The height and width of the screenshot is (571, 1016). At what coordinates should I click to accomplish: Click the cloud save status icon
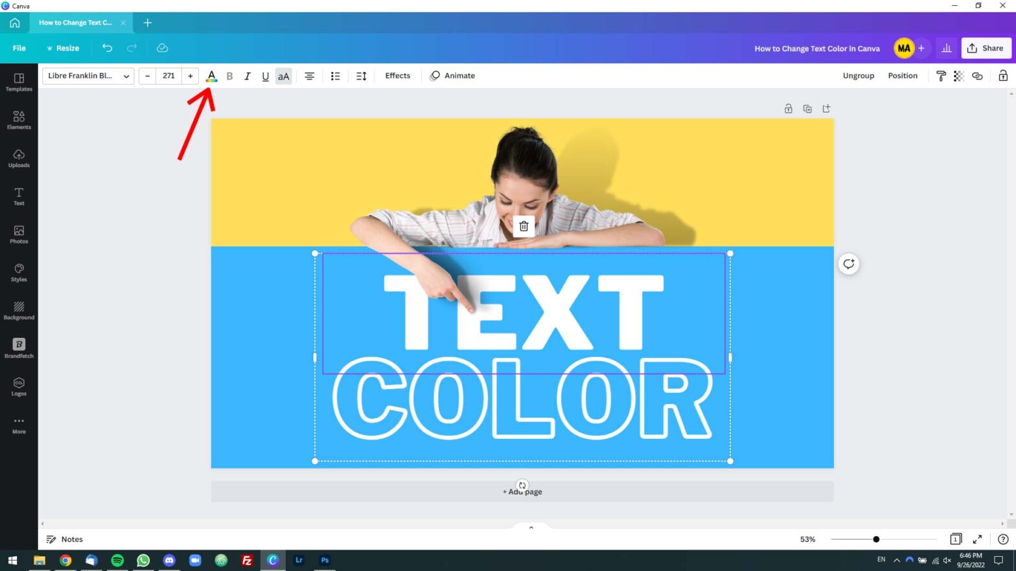click(163, 48)
